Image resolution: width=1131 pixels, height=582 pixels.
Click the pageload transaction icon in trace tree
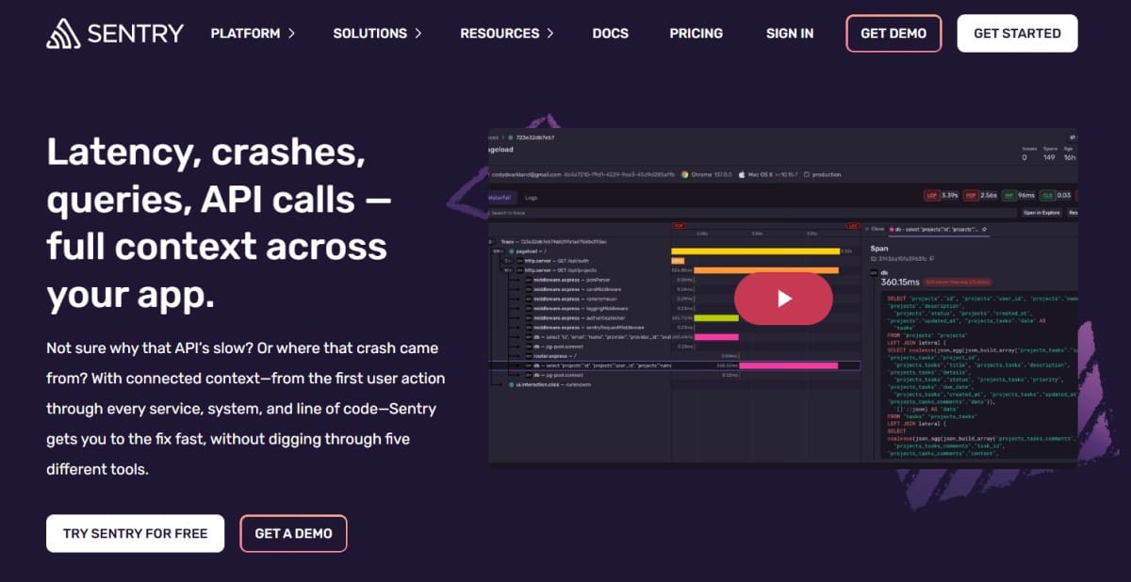tap(511, 251)
